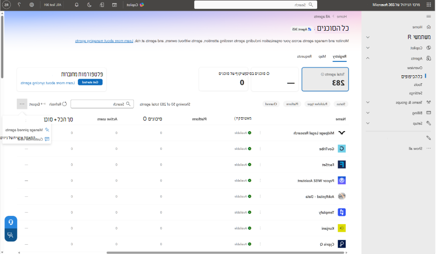Screen dimensions: 436x254
Task: Click the FactSet agent logo
Action: (341, 164)
